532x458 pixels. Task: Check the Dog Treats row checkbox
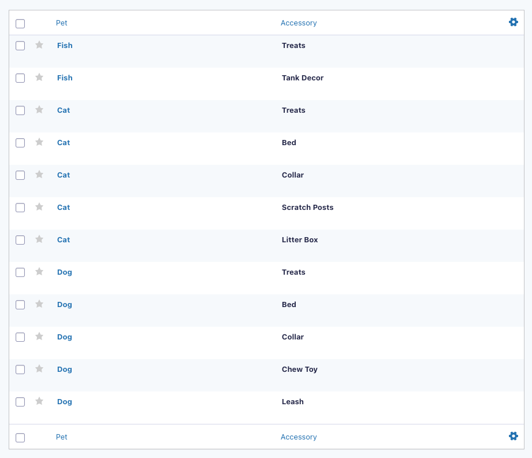(x=20, y=272)
